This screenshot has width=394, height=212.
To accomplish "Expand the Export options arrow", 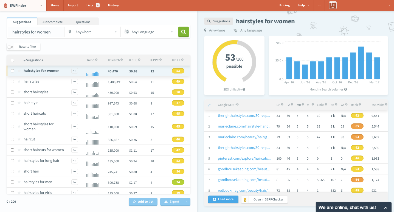I will pyautogui.click(x=187, y=202).
